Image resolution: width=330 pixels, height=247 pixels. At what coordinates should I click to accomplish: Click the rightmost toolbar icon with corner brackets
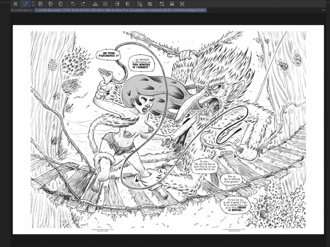coord(182,4)
